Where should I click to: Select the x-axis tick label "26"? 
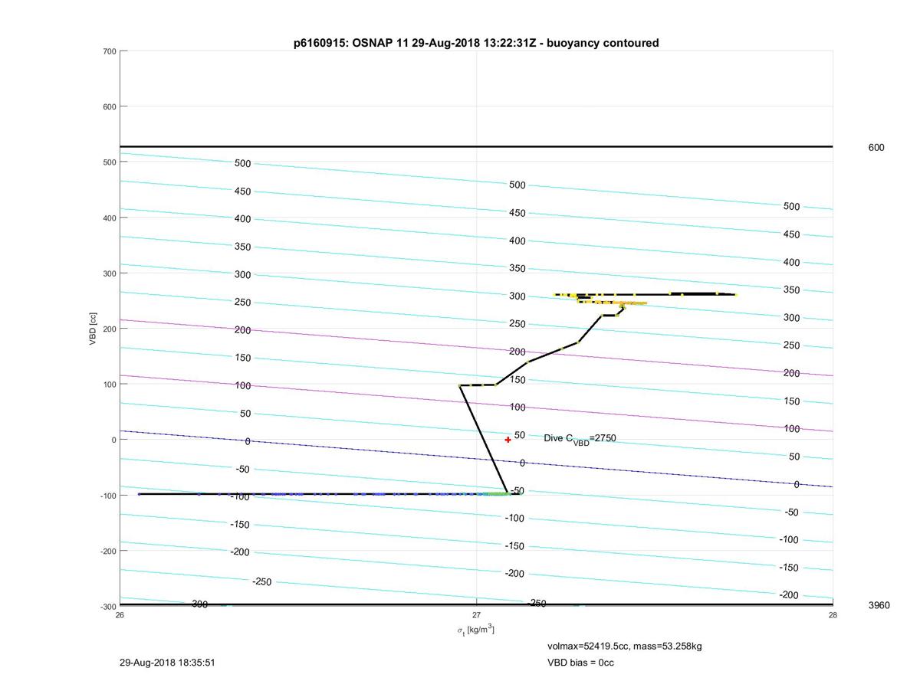[x=120, y=615]
